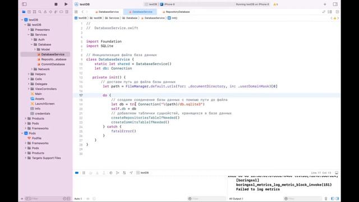Image resolution: width=359 pixels, height=202 pixels.
Task: Click Services in the jump bar
Action: [x=112, y=18]
